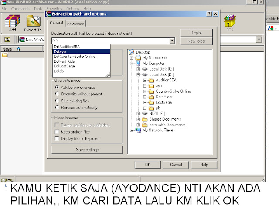The image size is (279, 209).
Task: Open the Tools menu in WinRAR
Action: point(38,9)
